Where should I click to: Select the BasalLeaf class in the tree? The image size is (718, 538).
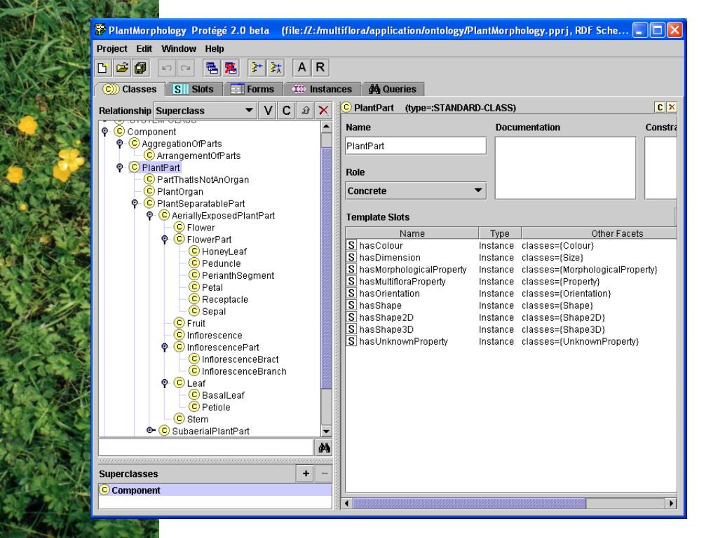[x=223, y=395]
